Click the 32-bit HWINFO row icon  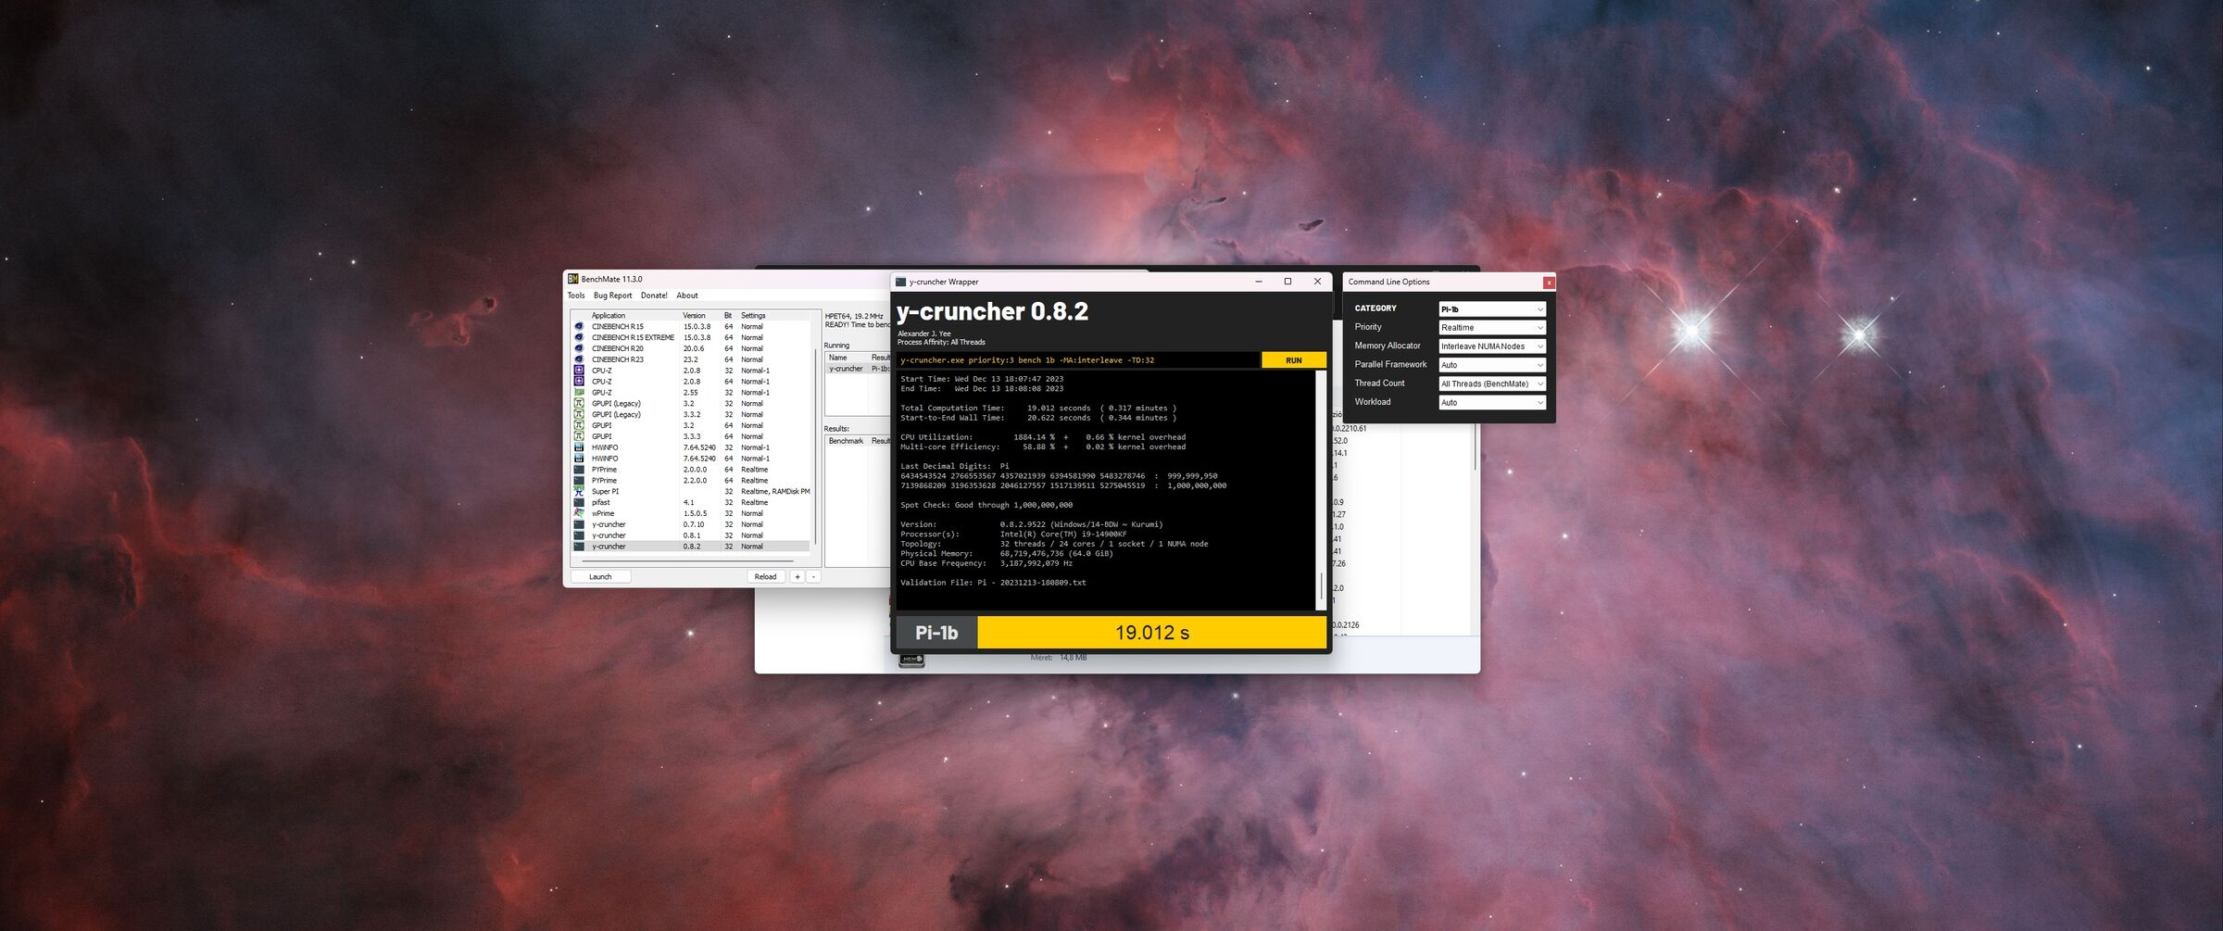(579, 447)
